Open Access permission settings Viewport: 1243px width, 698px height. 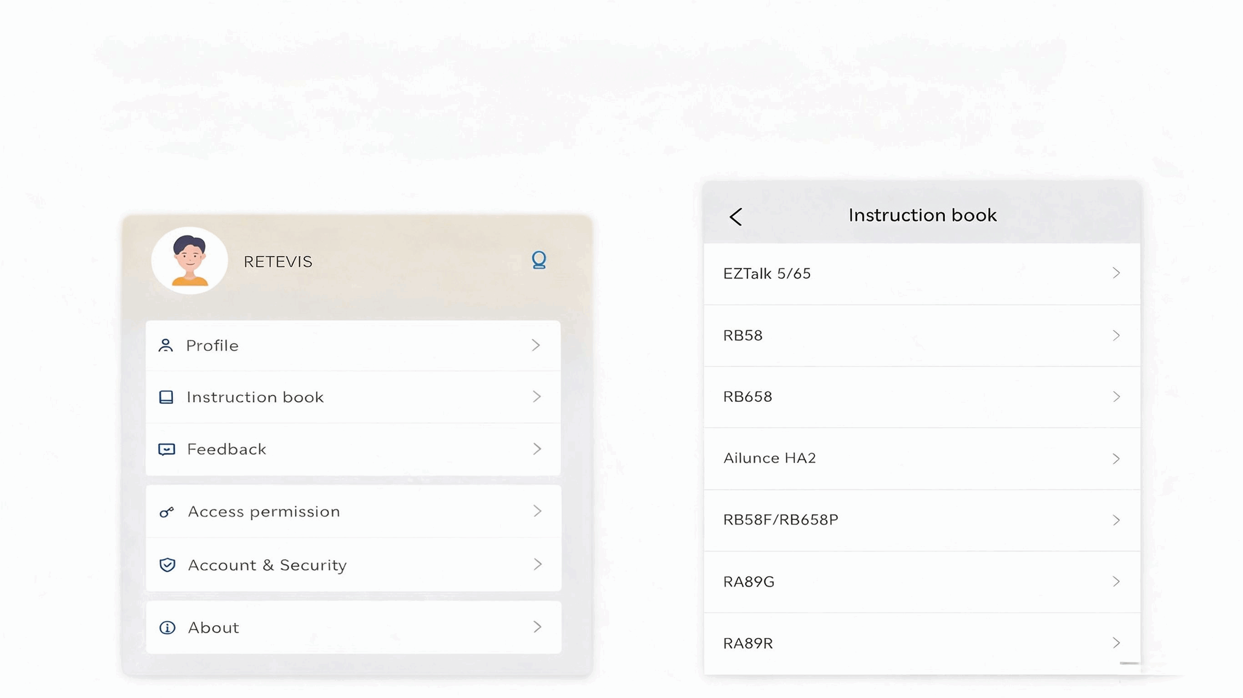pyautogui.click(x=353, y=512)
